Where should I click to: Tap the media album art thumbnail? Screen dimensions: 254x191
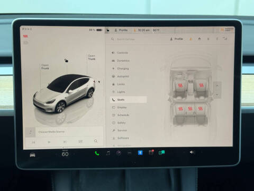pyautogui.click(x=31, y=132)
